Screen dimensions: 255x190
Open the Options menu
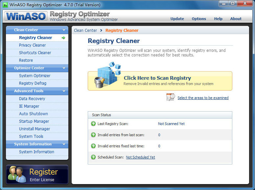199,19
